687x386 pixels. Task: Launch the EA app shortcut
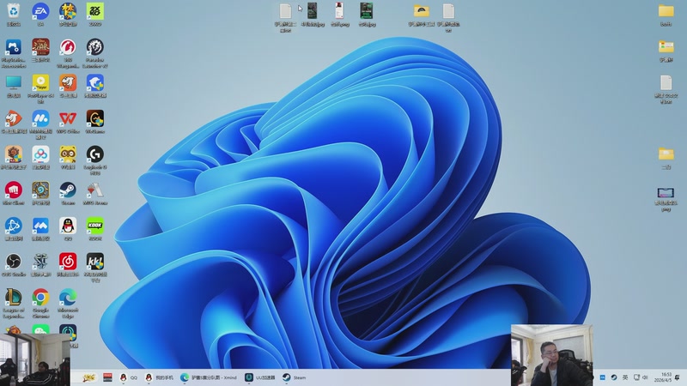coord(40,12)
